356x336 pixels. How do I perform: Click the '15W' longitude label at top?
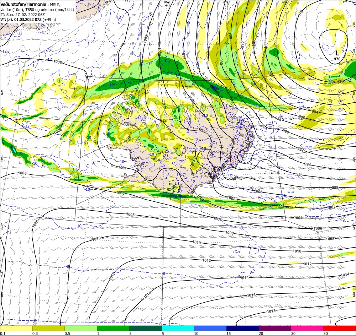[x=225, y=2]
